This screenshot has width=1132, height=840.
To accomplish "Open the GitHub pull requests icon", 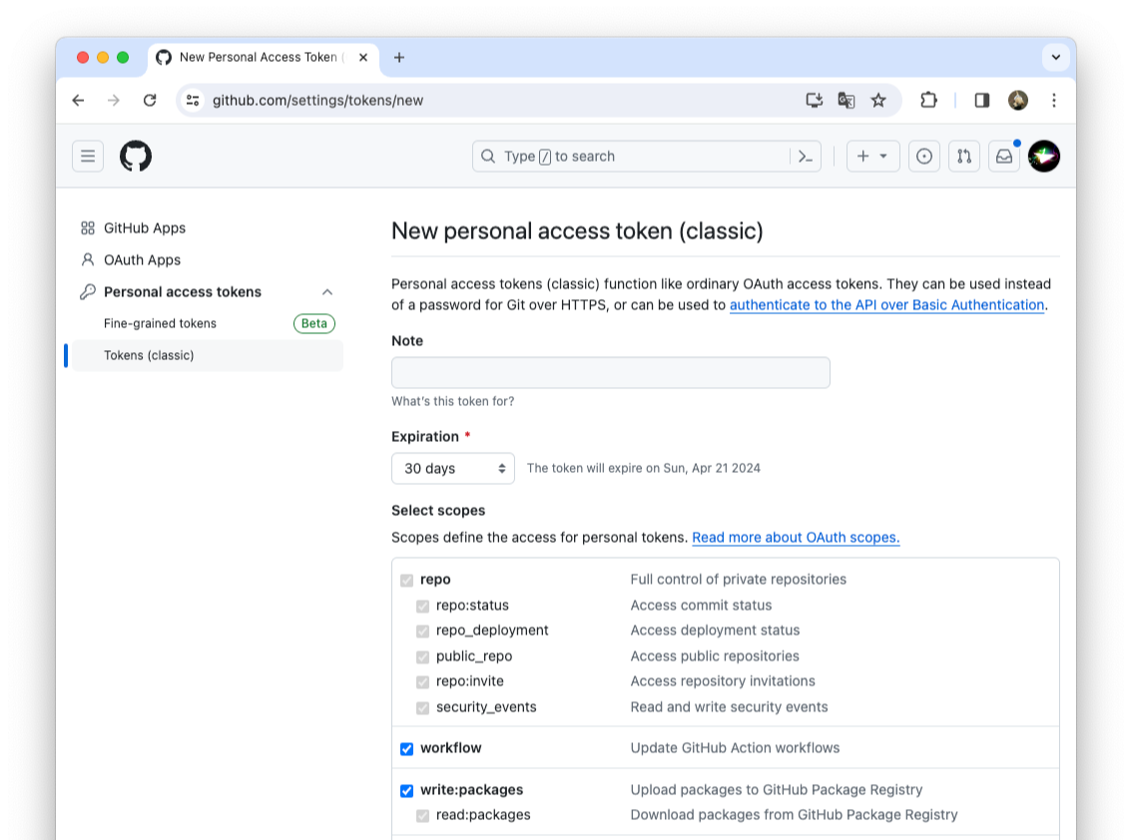I will point(963,156).
